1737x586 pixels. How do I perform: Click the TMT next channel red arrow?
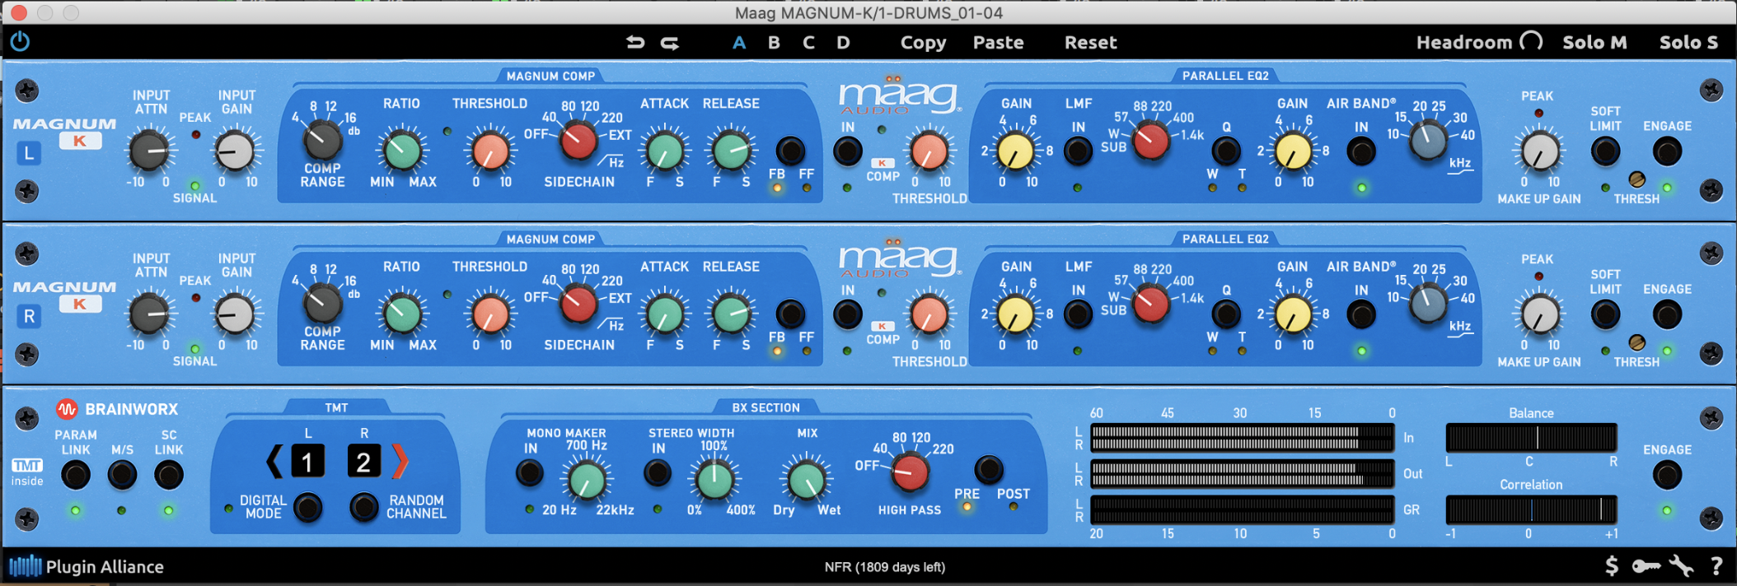400,462
